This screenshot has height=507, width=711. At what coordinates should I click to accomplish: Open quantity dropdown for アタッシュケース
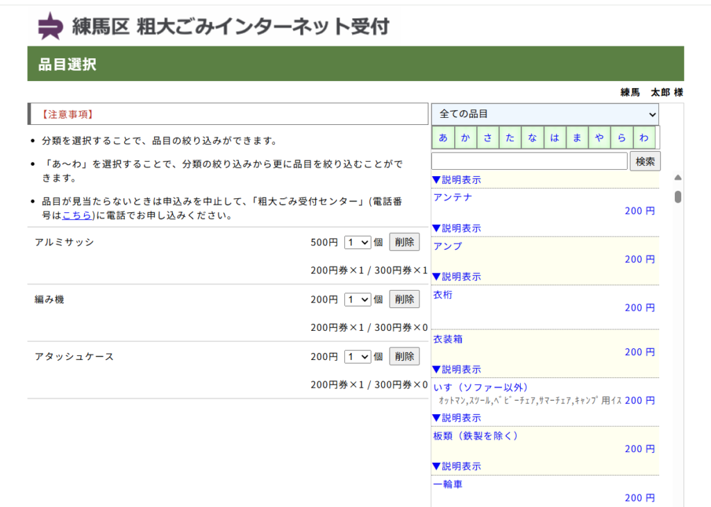pyautogui.click(x=358, y=356)
